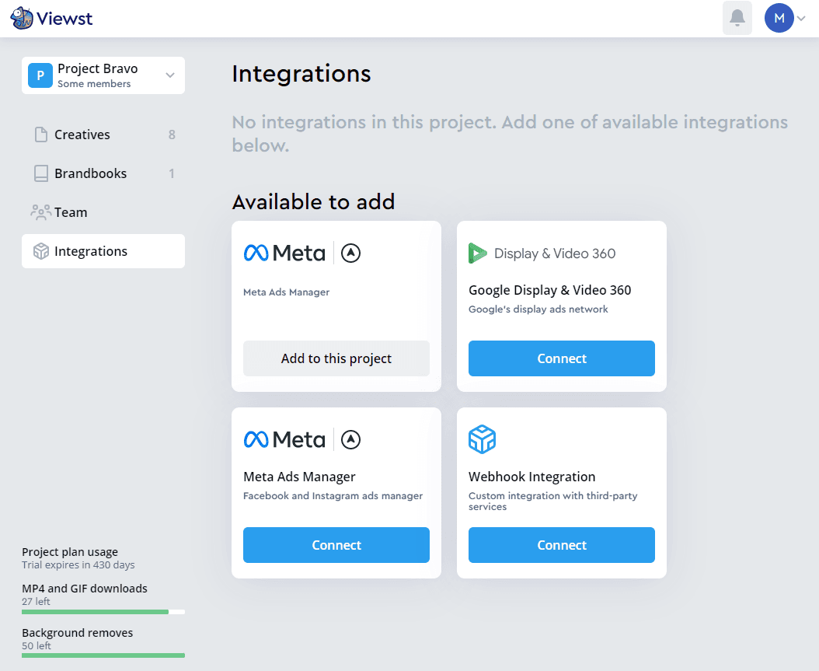The height and width of the screenshot is (671, 819).
Task: Click the M user avatar circle
Action: pos(779,17)
